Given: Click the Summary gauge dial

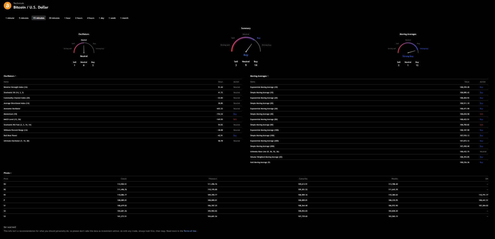Looking at the screenshot, I should pyautogui.click(x=246, y=44).
